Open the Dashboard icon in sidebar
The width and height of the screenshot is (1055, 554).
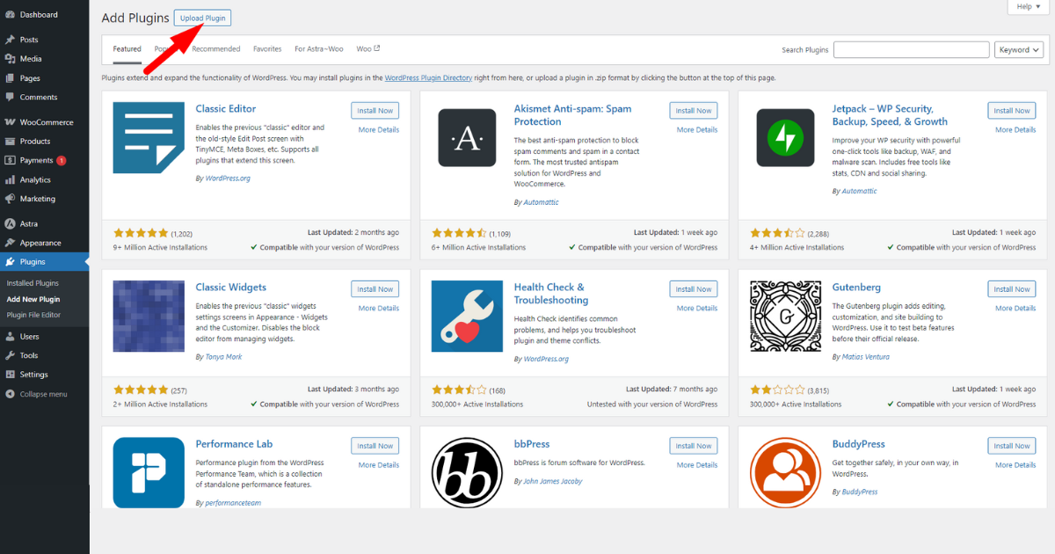[x=9, y=15]
